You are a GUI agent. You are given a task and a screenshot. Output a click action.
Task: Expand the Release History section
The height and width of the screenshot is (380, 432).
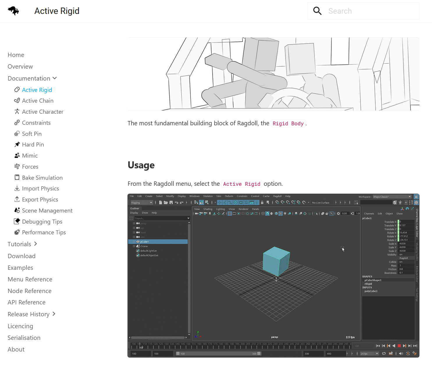(54, 314)
